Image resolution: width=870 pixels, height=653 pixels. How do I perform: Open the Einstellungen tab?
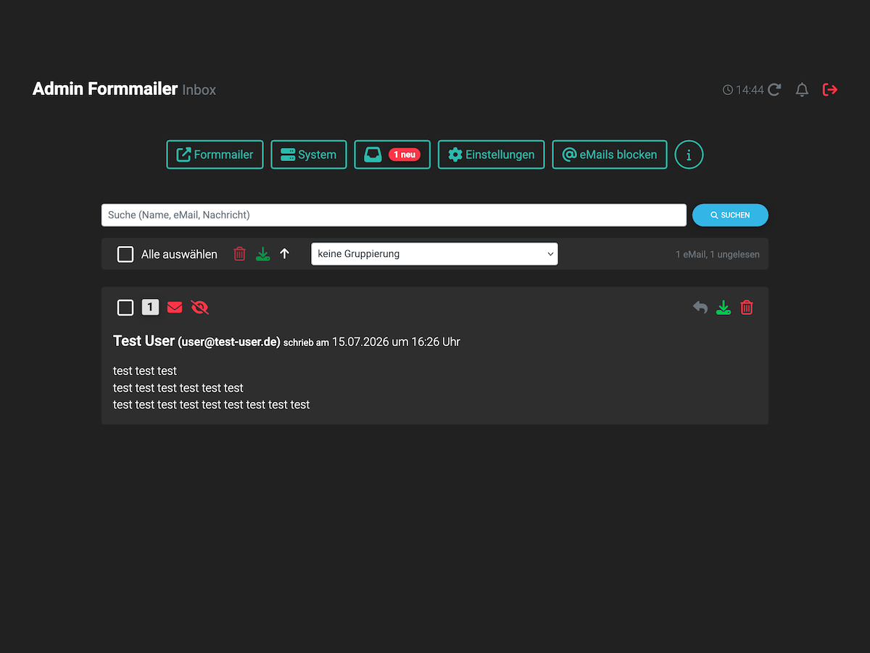pos(492,155)
